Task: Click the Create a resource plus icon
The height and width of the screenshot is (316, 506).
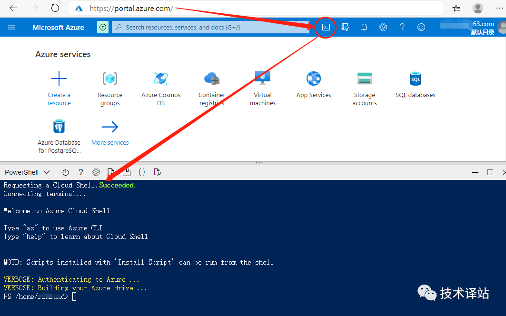Action: click(59, 79)
